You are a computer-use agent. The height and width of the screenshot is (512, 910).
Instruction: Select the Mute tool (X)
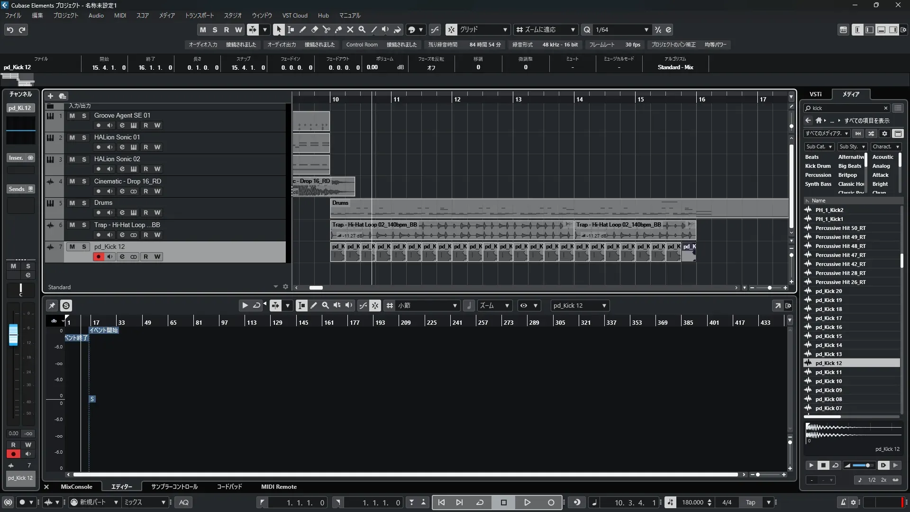(x=350, y=29)
